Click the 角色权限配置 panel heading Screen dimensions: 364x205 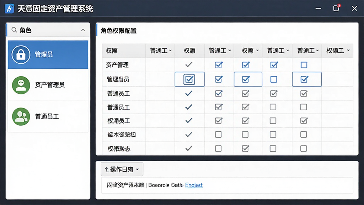coord(119,31)
